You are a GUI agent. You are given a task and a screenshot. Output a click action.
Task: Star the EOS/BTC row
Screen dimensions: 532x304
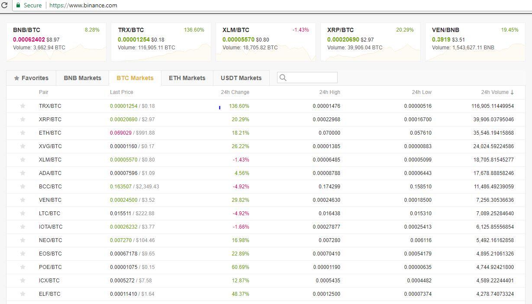pyautogui.click(x=23, y=253)
